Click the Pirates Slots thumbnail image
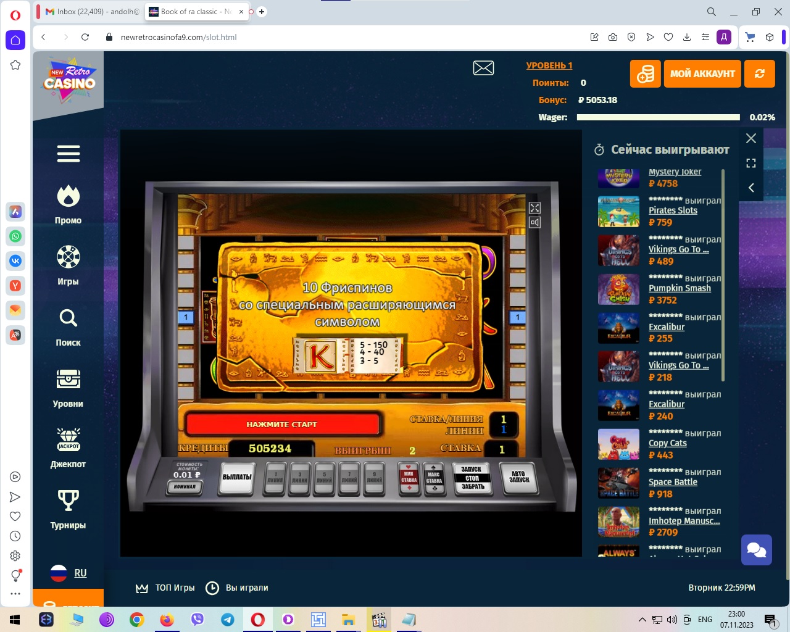790x632 pixels. pyautogui.click(x=618, y=212)
